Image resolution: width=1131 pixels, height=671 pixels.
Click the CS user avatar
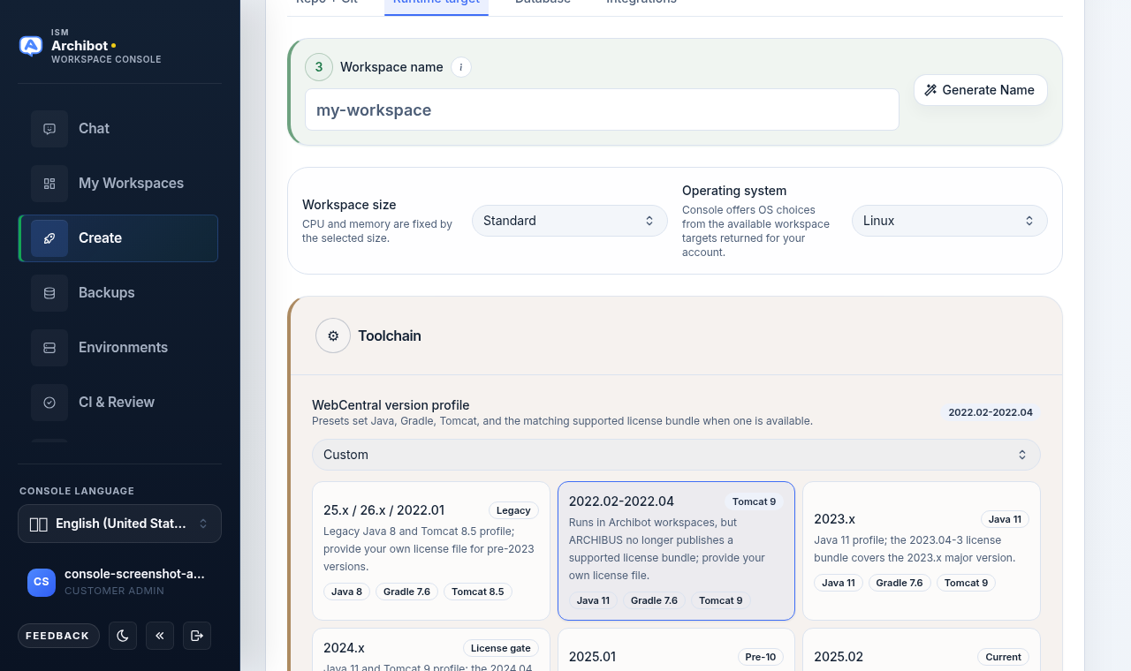(x=42, y=582)
